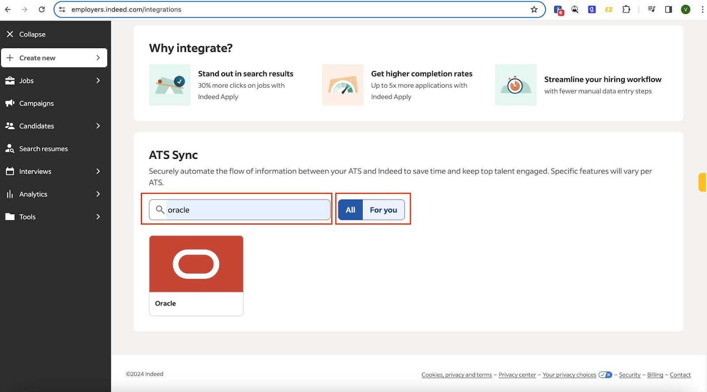Expand the Create new menu arrow

click(98, 58)
